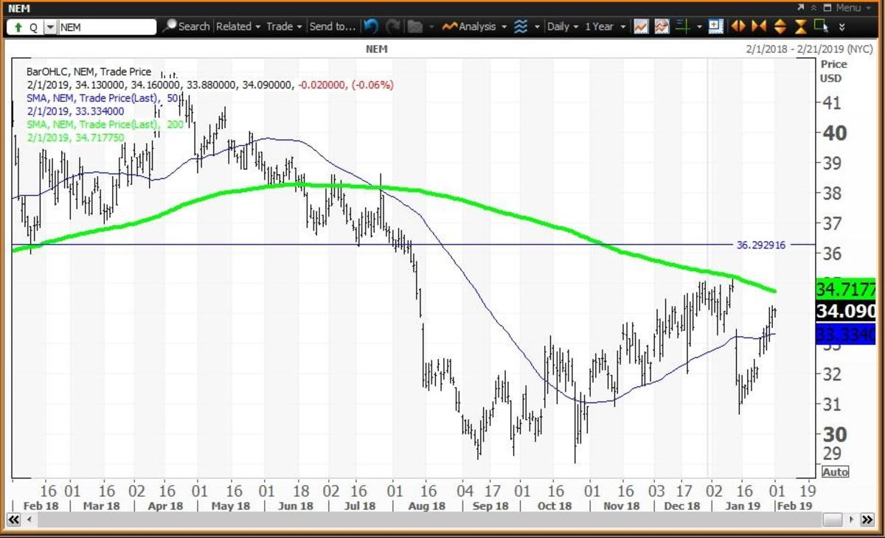This screenshot has height=538, width=885.
Task: Click the blue undo arrow icon
Action: (371, 27)
